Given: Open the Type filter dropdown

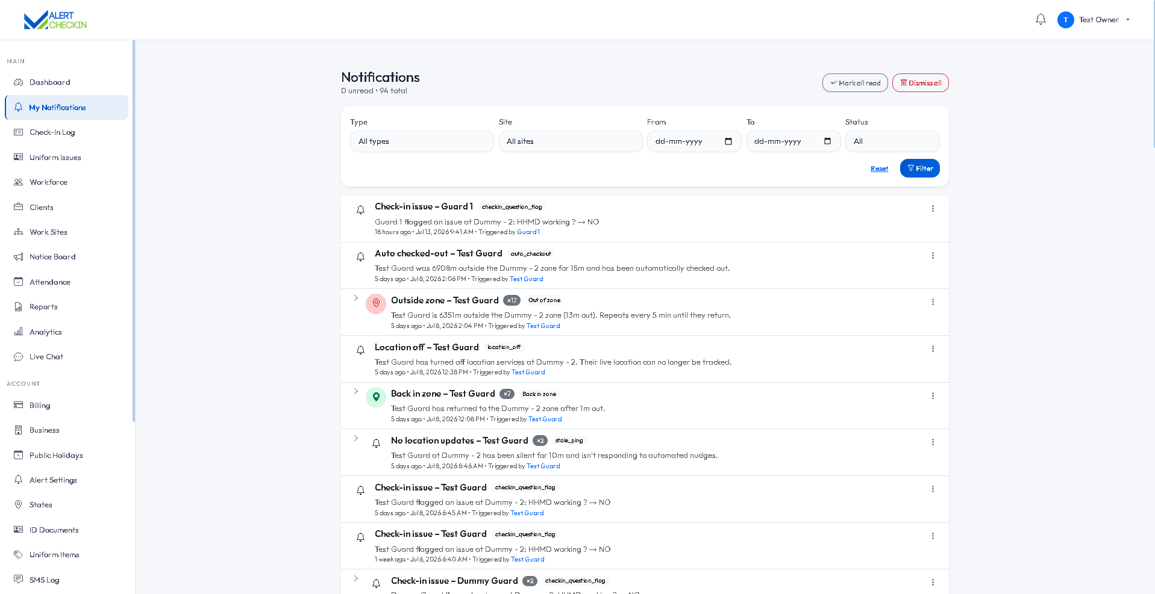Looking at the screenshot, I should tap(422, 141).
